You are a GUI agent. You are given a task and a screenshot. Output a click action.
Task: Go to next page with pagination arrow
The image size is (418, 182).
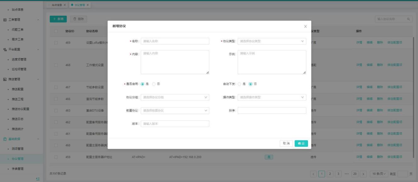(x=361, y=173)
